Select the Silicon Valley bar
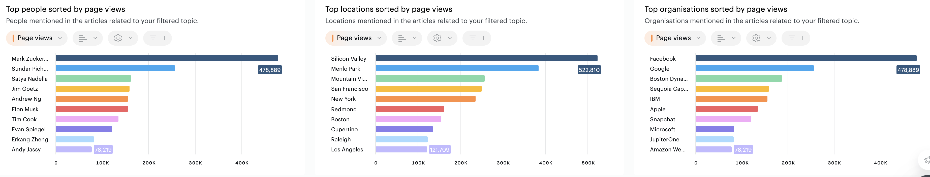 (486, 58)
